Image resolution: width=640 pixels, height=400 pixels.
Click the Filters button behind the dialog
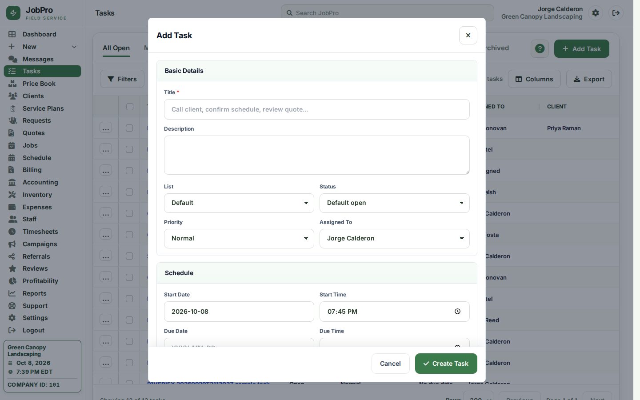pyautogui.click(x=122, y=79)
